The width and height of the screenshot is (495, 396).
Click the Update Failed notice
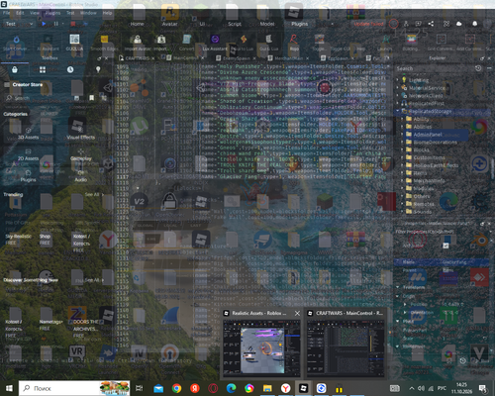pos(369,24)
